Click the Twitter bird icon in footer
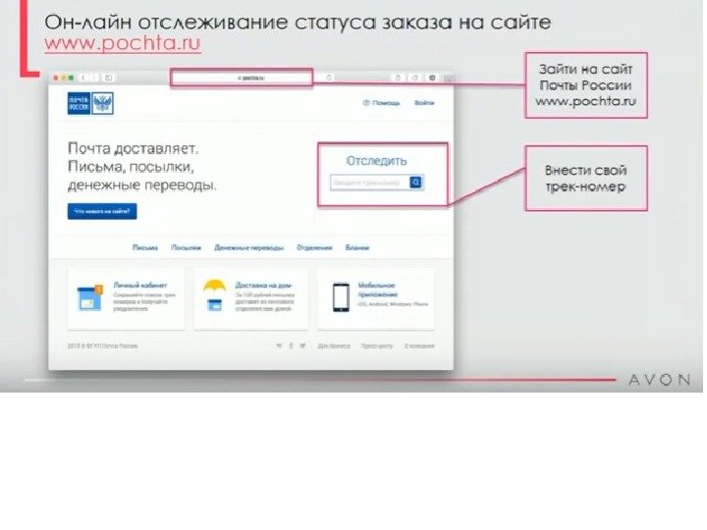Screen dimensions: 707x530 click(302, 346)
